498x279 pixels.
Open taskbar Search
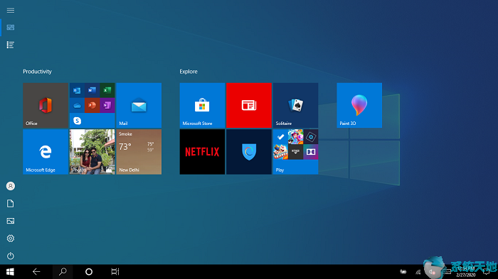coord(63,272)
